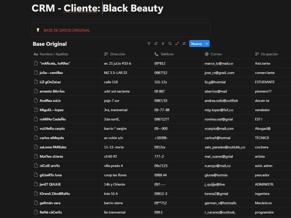Viewport: 291px width, 218px height.
Task: Click the page icon for ernesto BArrÍos row
Action: [36, 91]
